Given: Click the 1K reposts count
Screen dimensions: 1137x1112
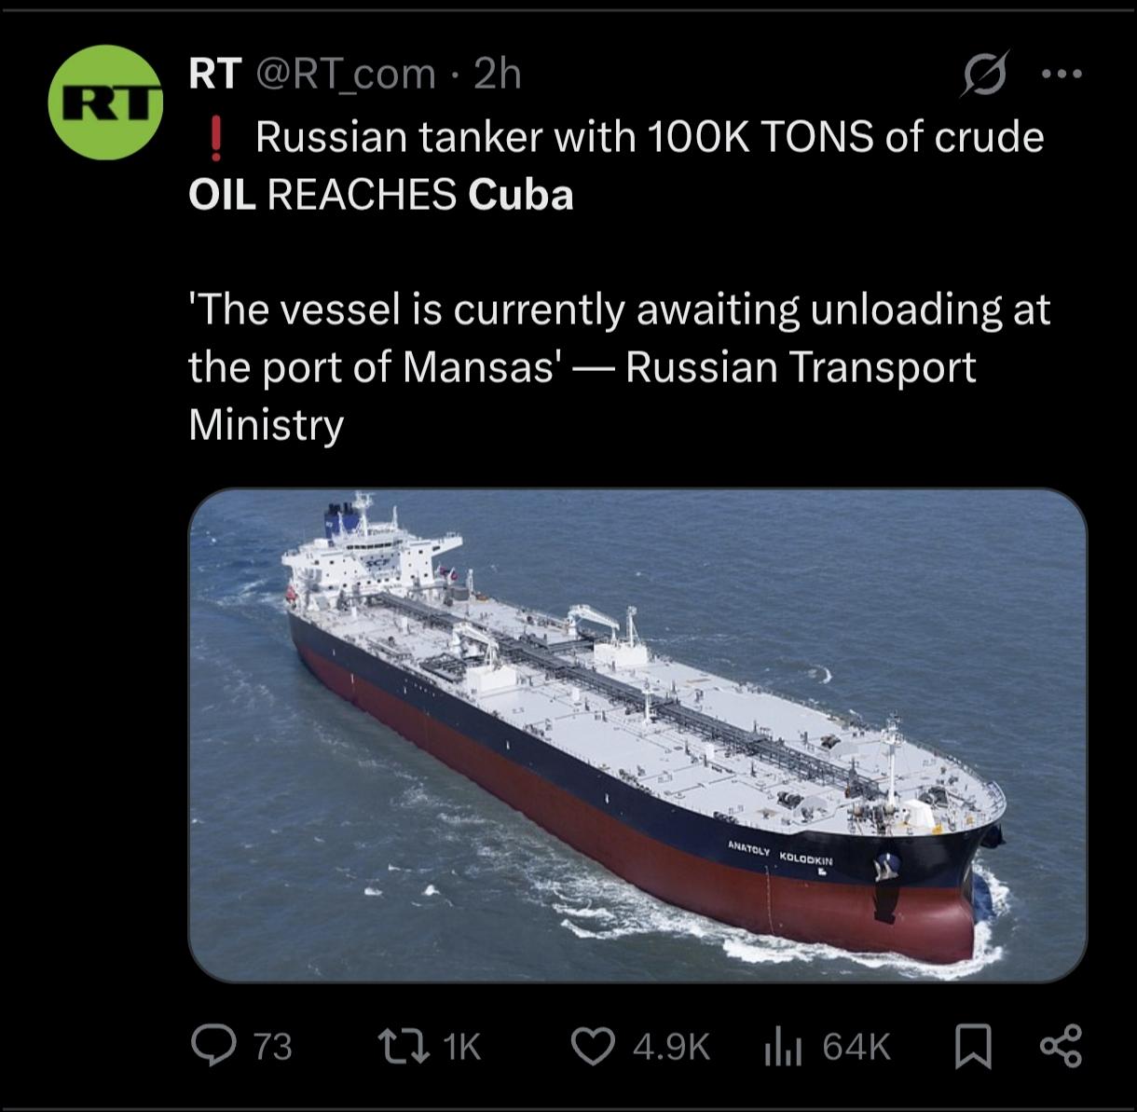Looking at the screenshot, I should click(x=462, y=1047).
